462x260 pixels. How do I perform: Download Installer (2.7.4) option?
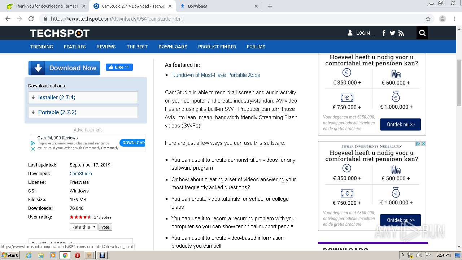coord(83,97)
